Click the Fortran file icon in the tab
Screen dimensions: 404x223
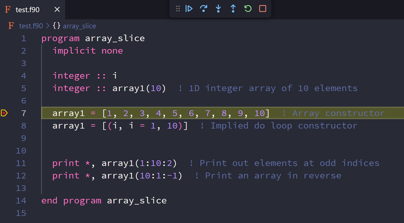[8, 10]
